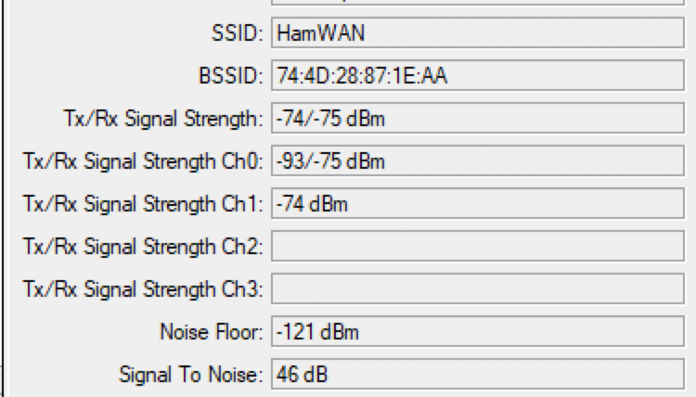Click the Tx/Rx Signal Strength Ch2 label

point(144,247)
